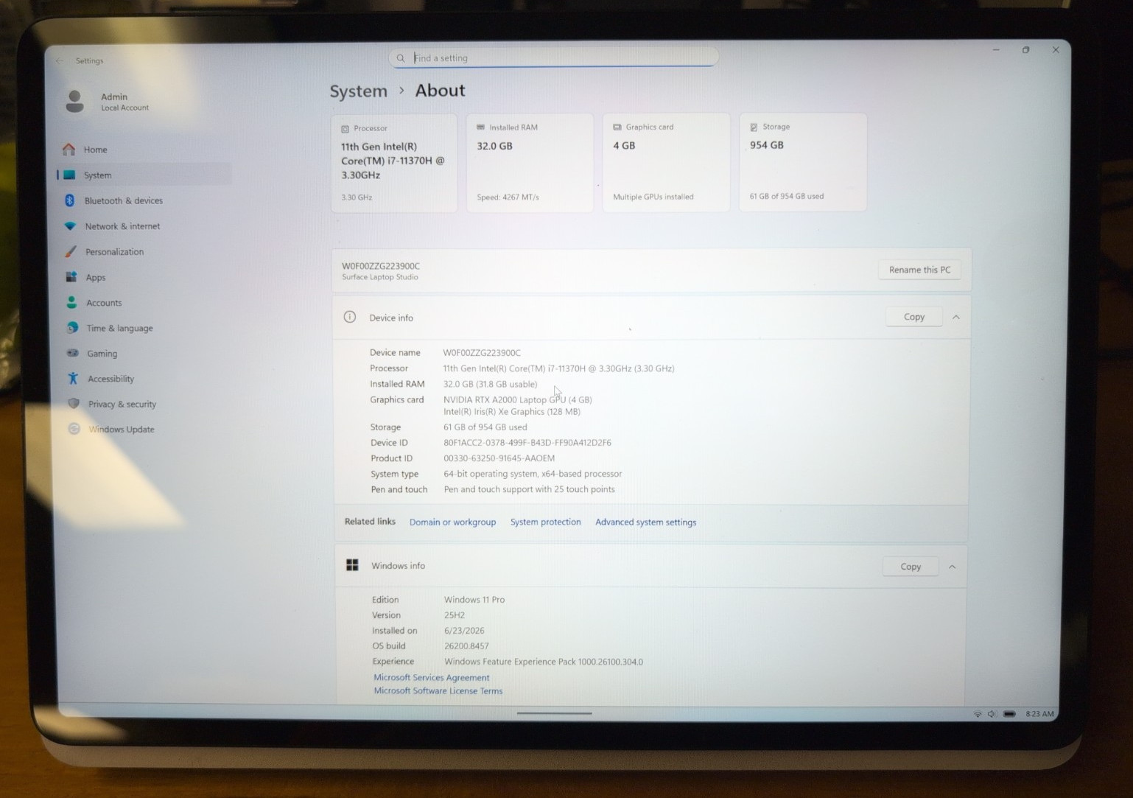Focus the Find a setting search box
Screen dimensions: 1133x798
pyautogui.click(x=553, y=57)
